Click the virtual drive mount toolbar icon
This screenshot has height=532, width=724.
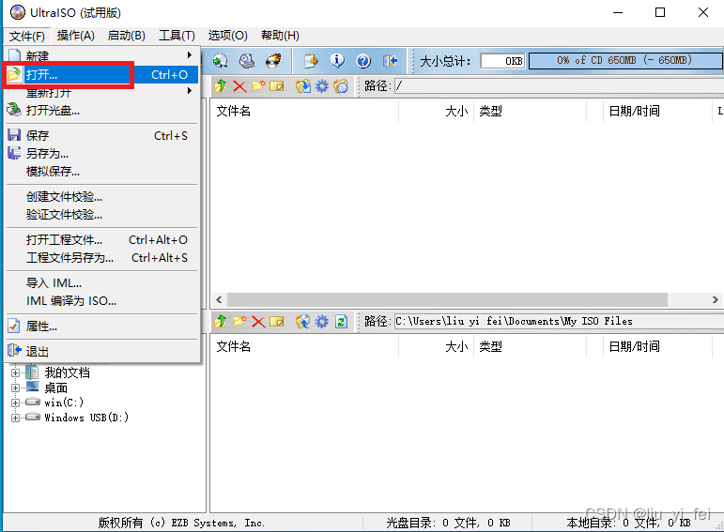247,60
